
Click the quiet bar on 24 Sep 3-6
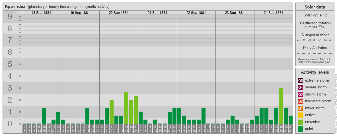tap(261, 116)
